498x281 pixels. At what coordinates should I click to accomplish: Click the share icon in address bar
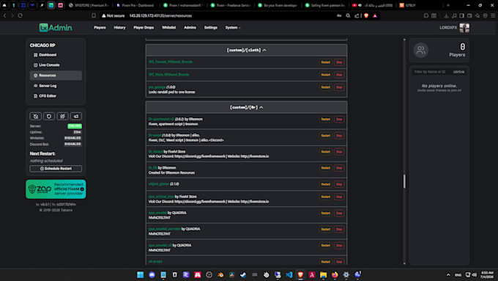(x=357, y=15)
